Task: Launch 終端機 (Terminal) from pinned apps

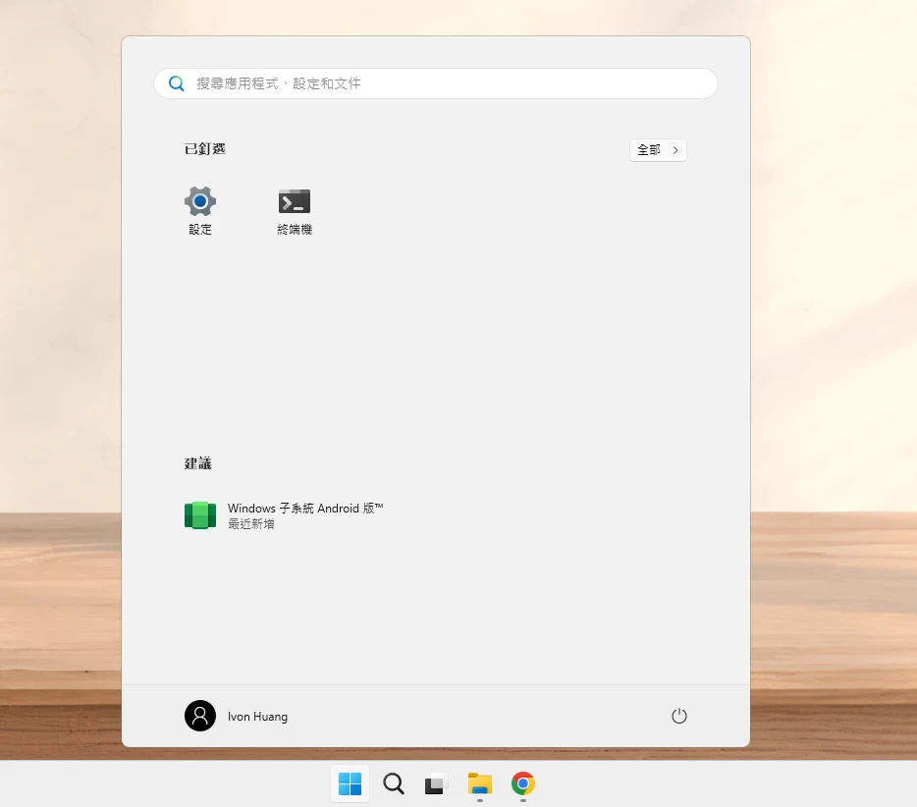Action: coord(295,202)
